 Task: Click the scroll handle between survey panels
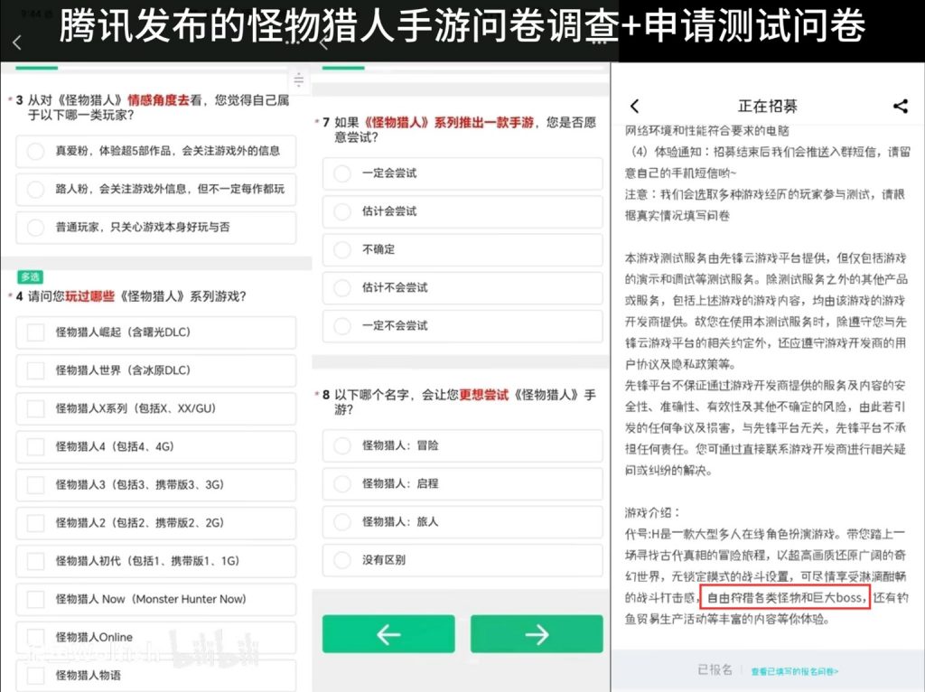tap(298, 79)
